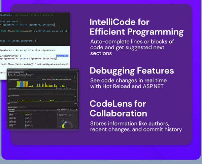Image resolution: width=202 pixels, height=164 pixels.
Task: Click the 'Stores information like authors' description text
Action: tap(136, 126)
